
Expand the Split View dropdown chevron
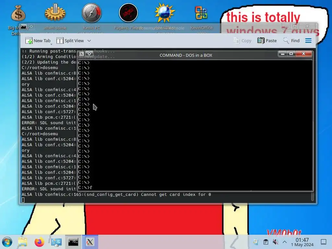(89, 41)
